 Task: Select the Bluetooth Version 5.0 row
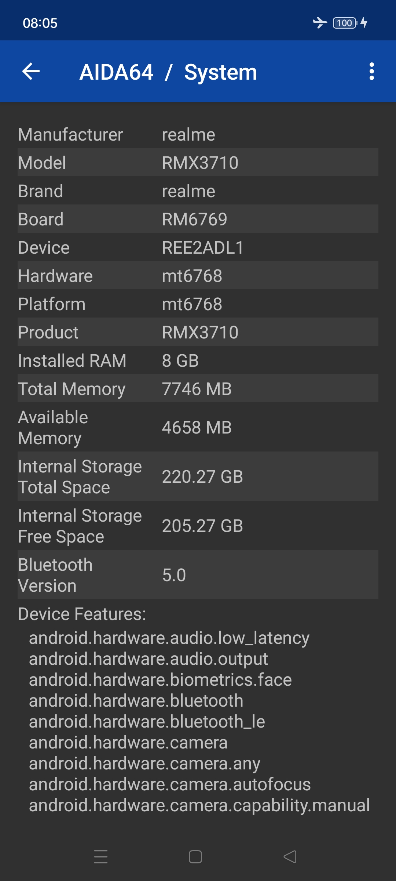click(198, 575)
